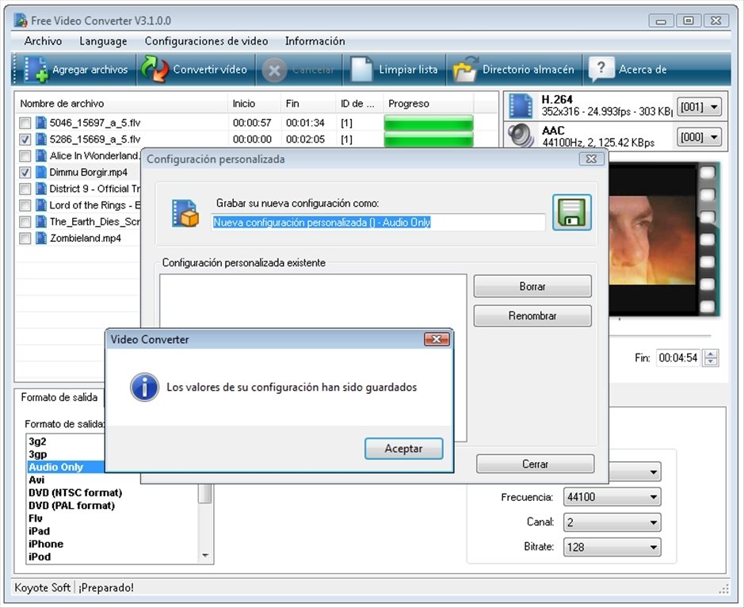Click the H.264 video stream film icon
Viewport: 744px width, 608px height.
(521, 105)
